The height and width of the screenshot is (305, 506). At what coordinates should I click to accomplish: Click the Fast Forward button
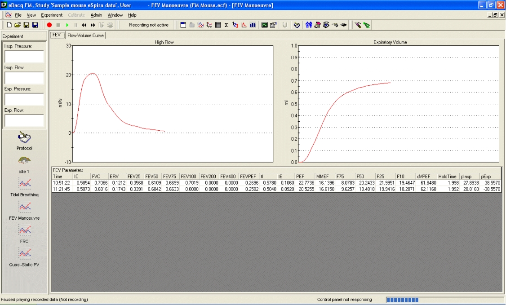tap(93, 25)
